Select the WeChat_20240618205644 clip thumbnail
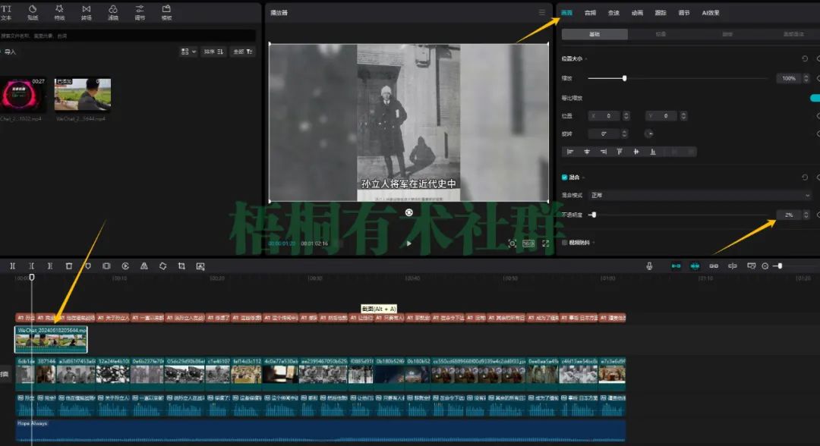Viewport: 820px width, 446px height. click(x=50, y=338)
